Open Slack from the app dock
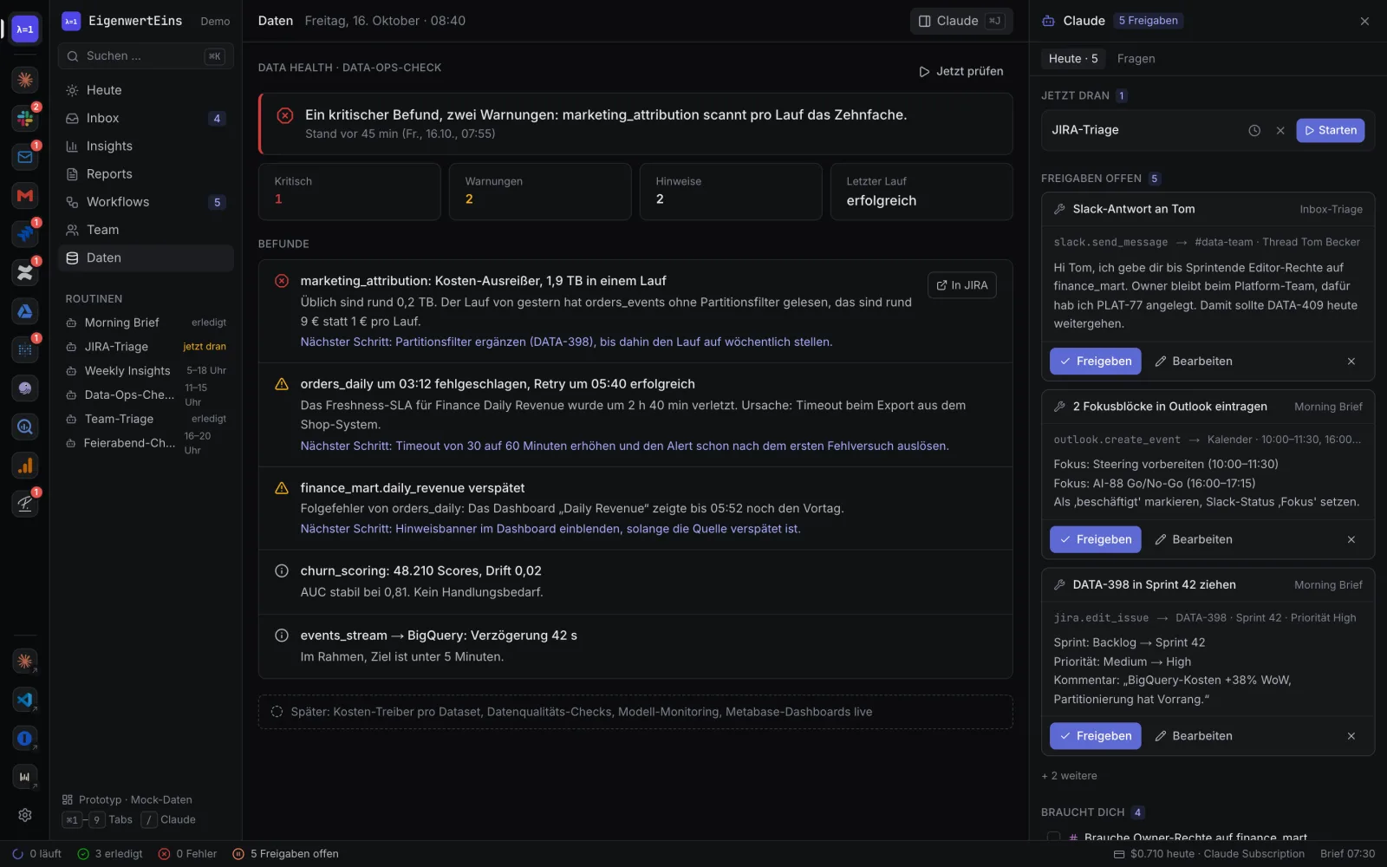This screenshot has height=867, width=1387. click(25, 118)
